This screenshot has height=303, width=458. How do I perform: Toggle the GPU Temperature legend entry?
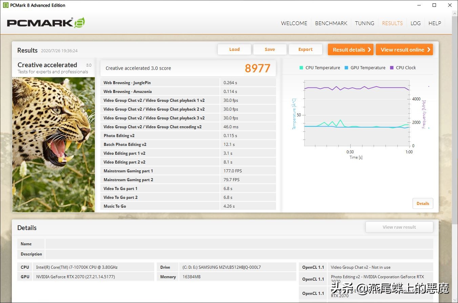pos(365,68)
